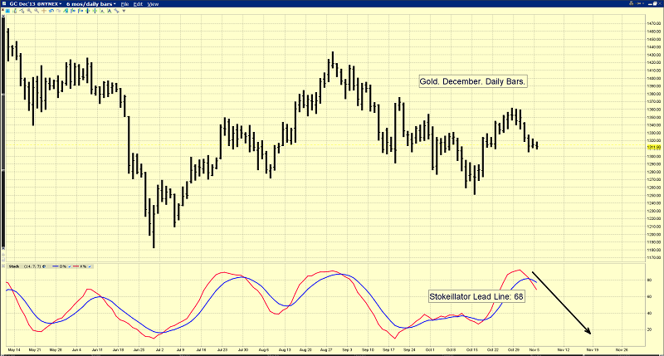This screenshot has width=664, height=356.
Task: Open the Stoch indicator settings icon
Action: pos(44,266)
